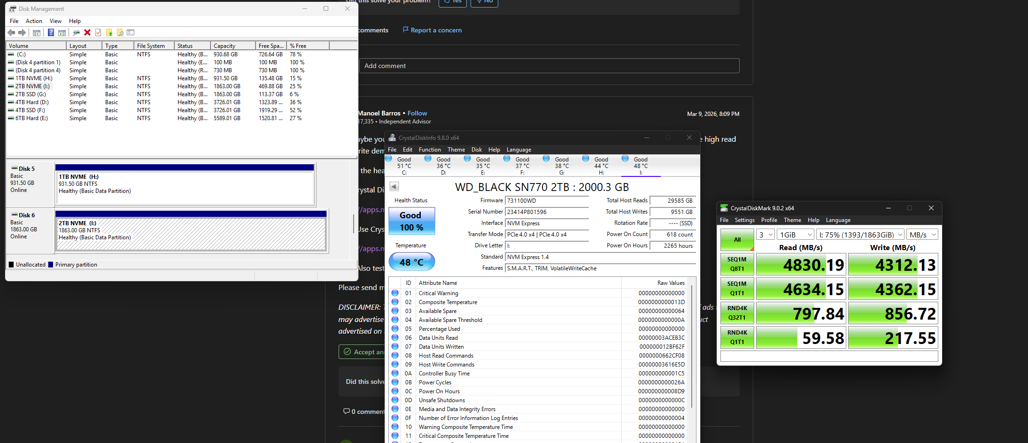Open Function menu in CrystalDiskInfo
Image resolution: width=1028 pixels, height=443 pixels.
pyautogui.click(x=430, y=150)
